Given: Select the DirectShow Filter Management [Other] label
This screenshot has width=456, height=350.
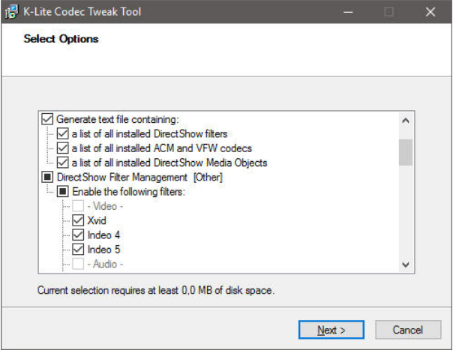Looking at the screenshot, I should (x=139, y=178).
